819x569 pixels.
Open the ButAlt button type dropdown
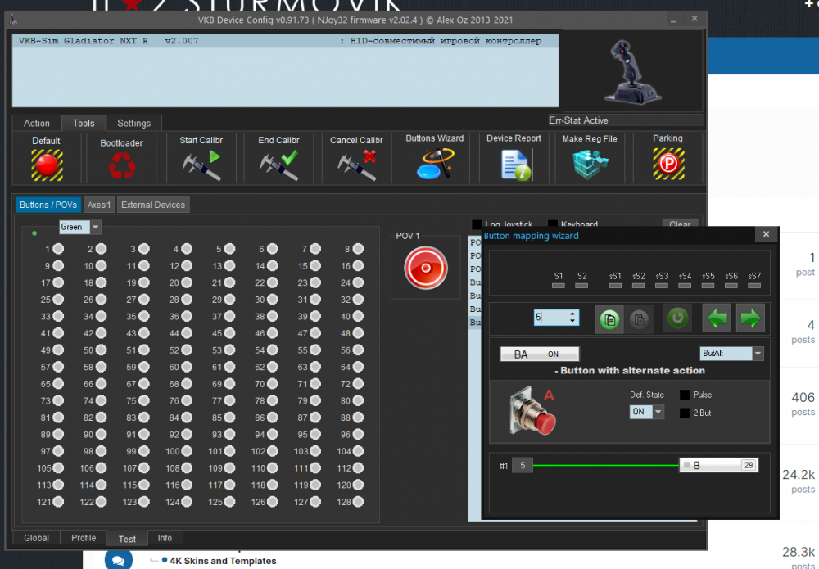coord(758,354)
